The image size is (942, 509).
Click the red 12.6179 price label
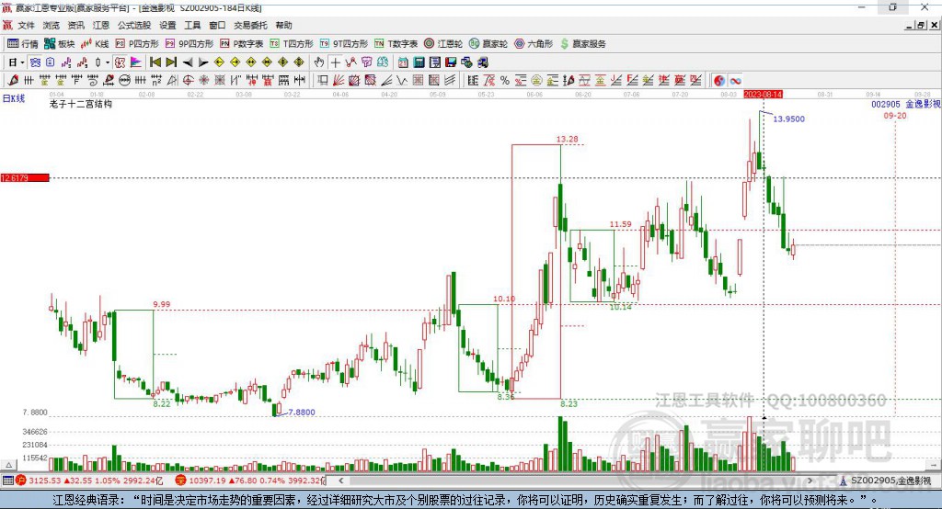pos(25,177)
